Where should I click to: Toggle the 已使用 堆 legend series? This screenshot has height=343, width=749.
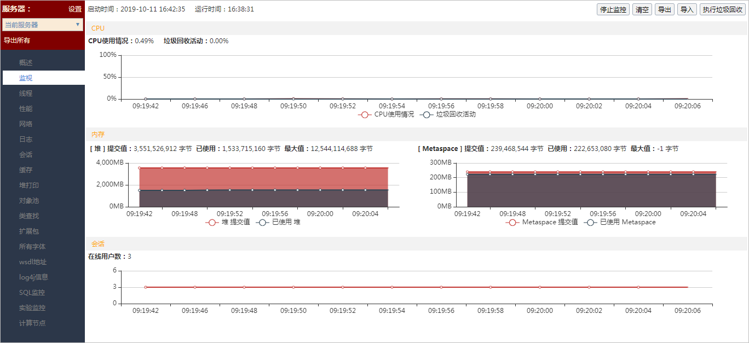278,222
